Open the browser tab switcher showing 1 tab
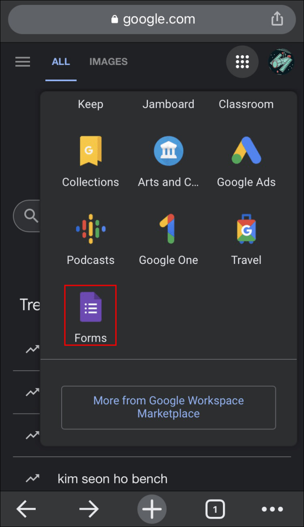Viewport: 304px width, 527px height. pos(215,509)
